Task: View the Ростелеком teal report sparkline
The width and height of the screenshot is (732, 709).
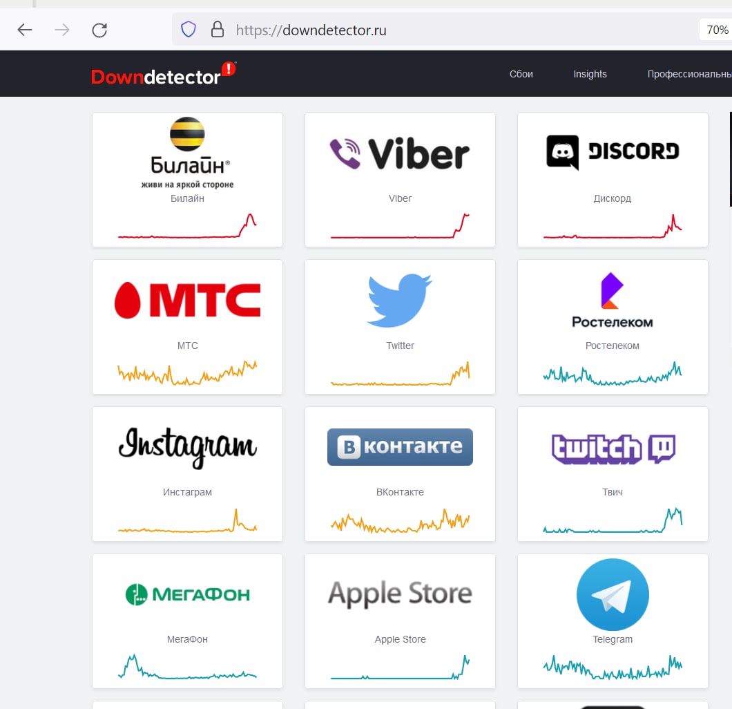Action: (613, 373)
